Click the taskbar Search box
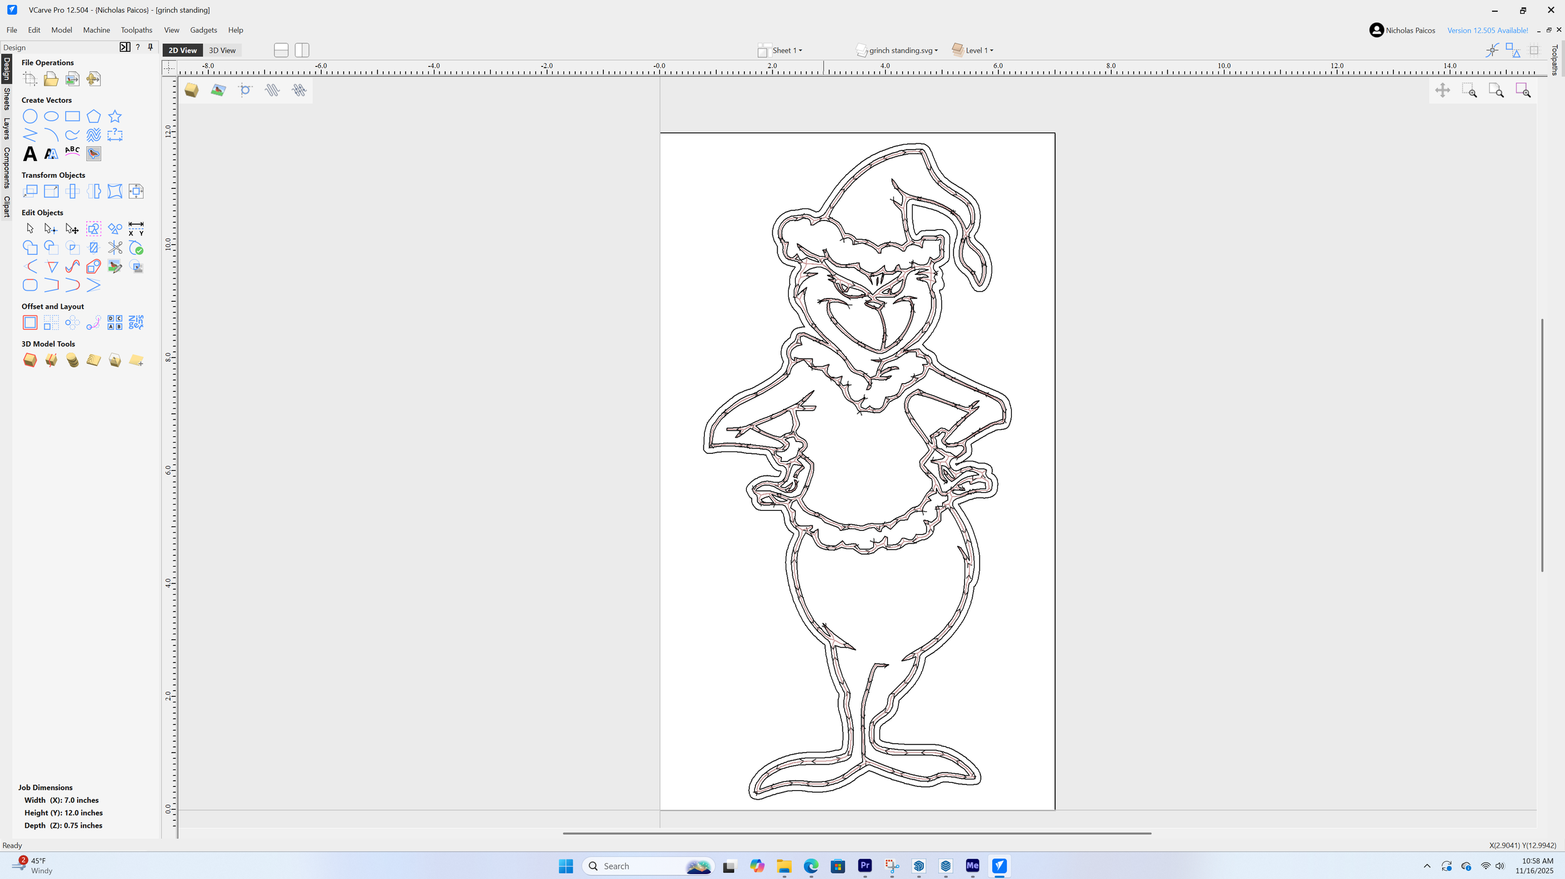The width and height of the screenshot is (1565, 879). click(x=649, y=866)
